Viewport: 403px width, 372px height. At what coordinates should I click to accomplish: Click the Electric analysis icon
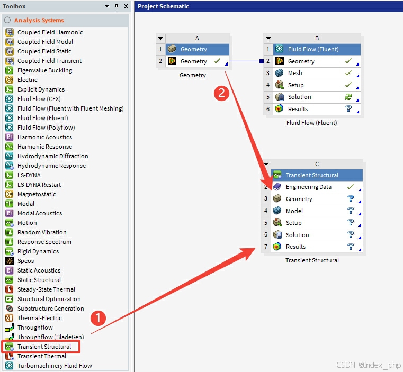[10, 80]
